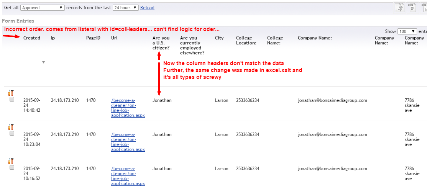The height and width of the screenshot is (190, 427).
Task: Select the 2015-09-24 10:16:52 timestamp cell
Action: click(32, 174)
